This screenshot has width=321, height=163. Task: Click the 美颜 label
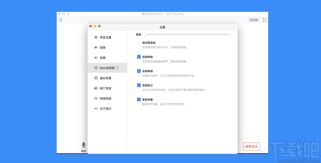[x=139, y=34]
